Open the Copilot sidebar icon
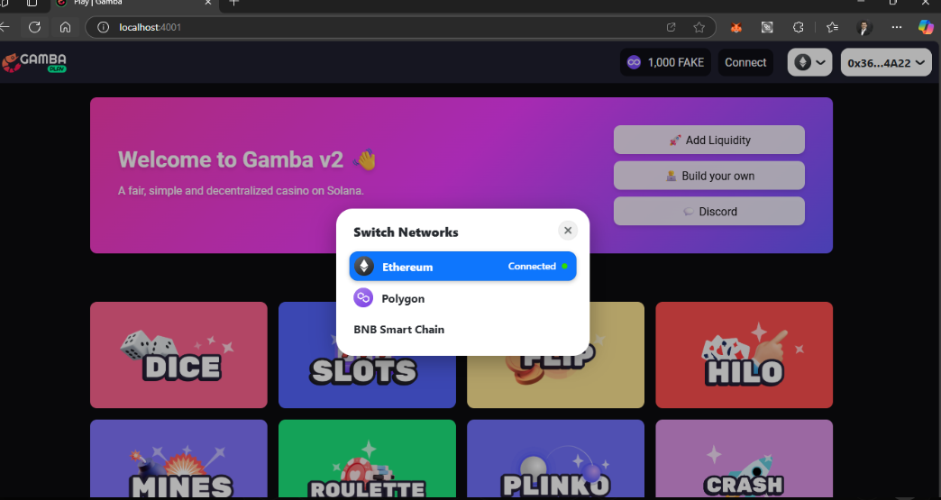 [926, 27]
